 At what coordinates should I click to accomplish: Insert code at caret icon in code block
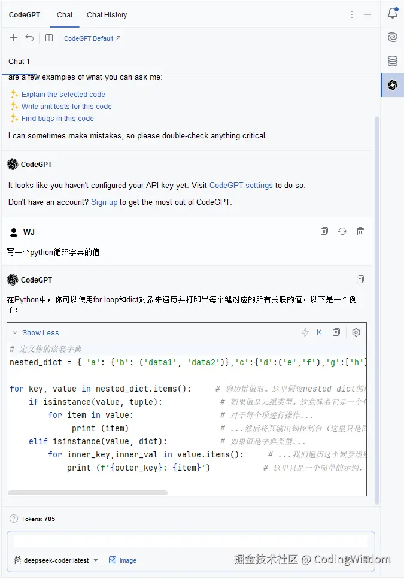click(321, 332)
